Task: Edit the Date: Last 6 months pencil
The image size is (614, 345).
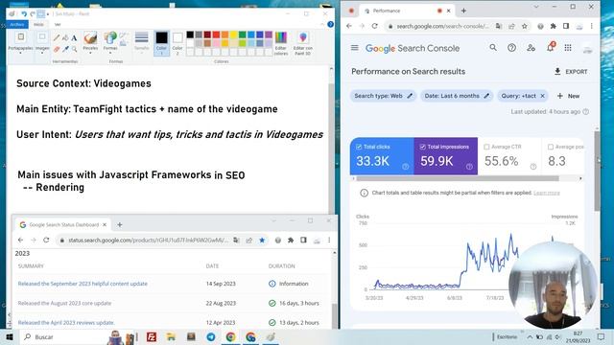Action: point(486,96)
